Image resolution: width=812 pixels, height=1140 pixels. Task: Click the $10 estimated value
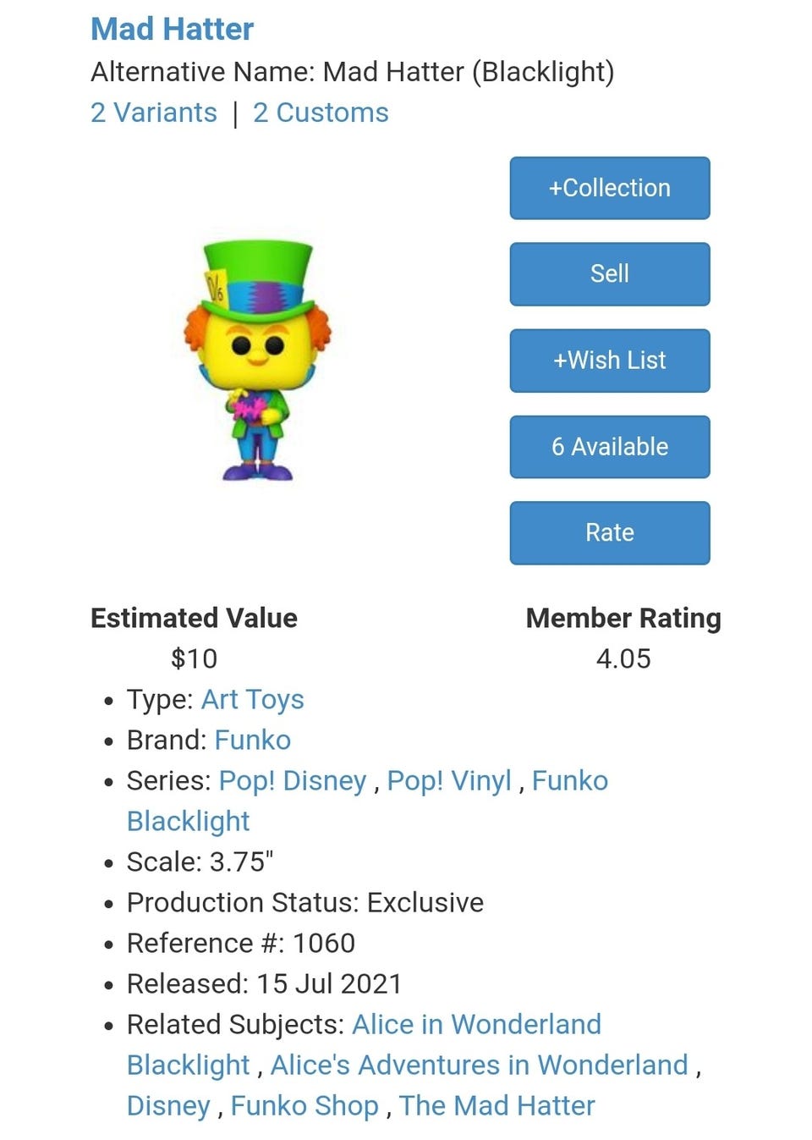[x=194, y=659]
